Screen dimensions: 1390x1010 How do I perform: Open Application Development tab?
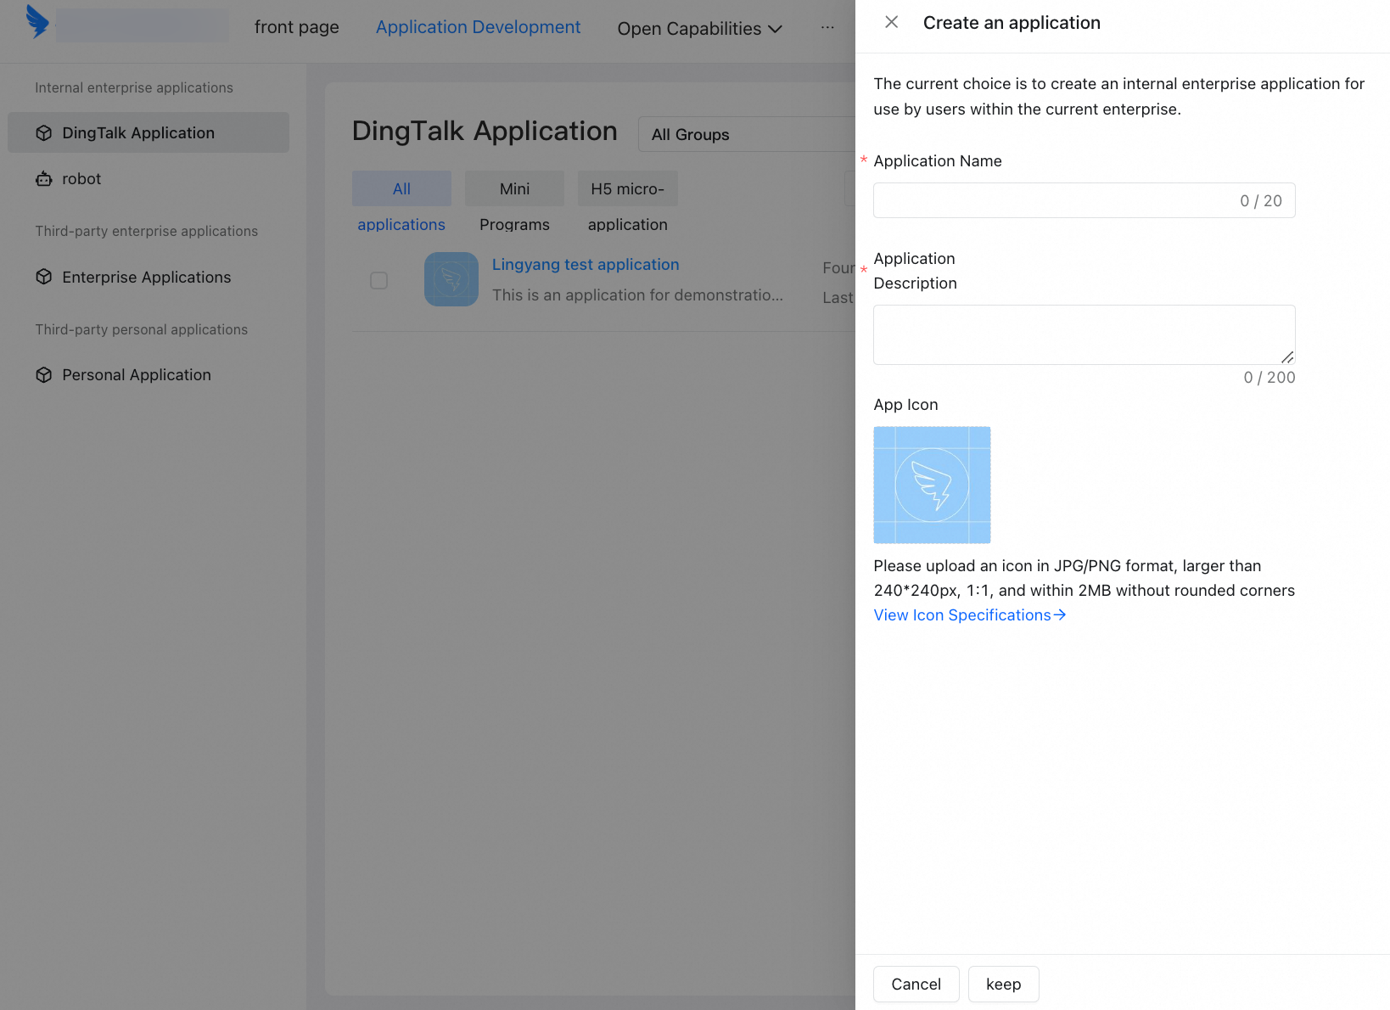(478, 27)
